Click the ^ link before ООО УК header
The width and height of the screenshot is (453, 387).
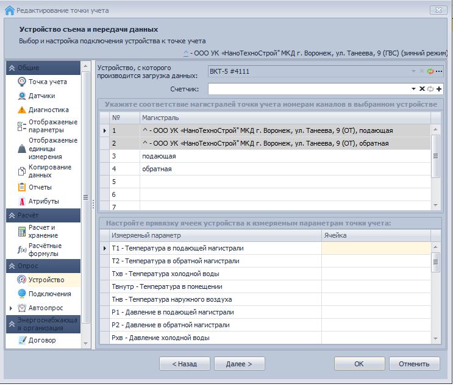point(186,53)
